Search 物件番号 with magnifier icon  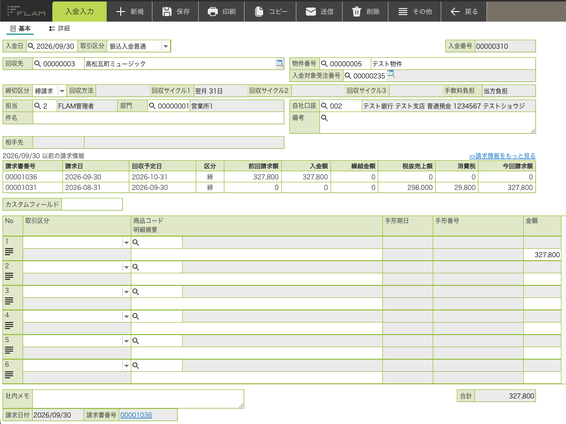324,64
